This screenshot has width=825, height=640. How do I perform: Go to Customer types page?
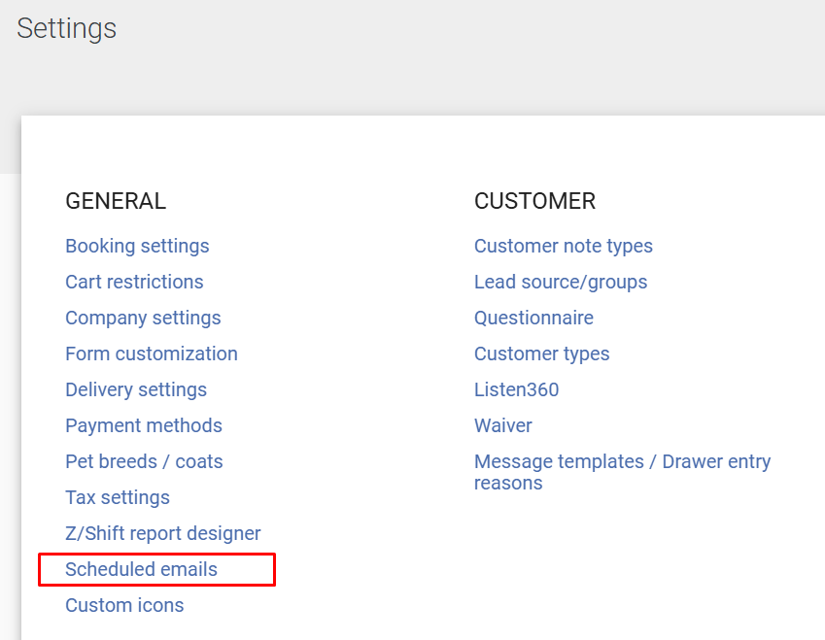541,354
